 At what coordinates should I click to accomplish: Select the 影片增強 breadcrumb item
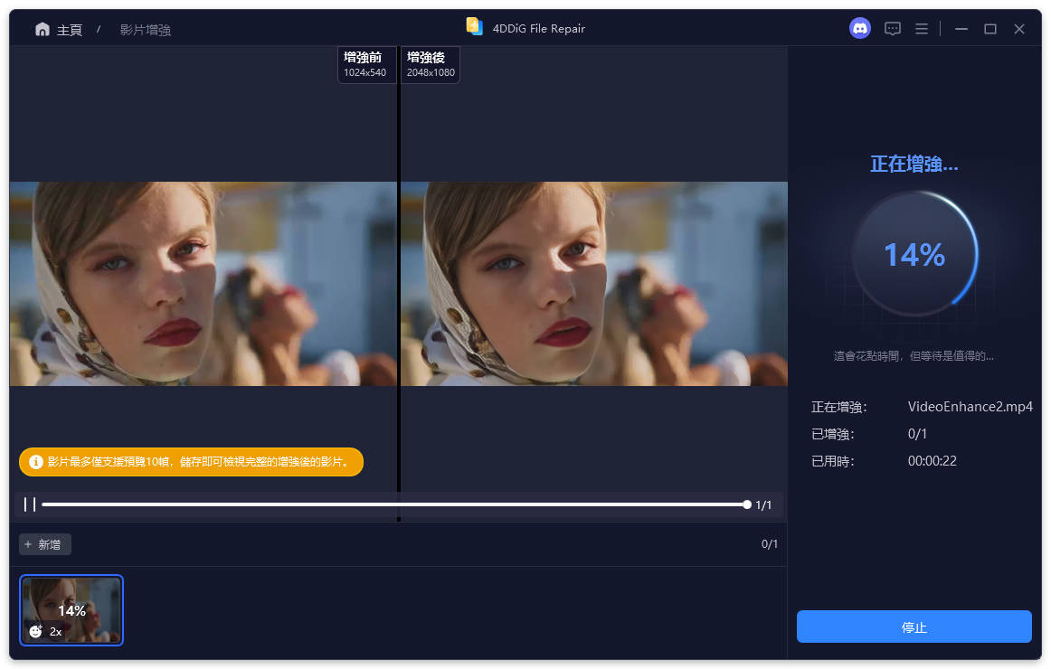point(145,29)
